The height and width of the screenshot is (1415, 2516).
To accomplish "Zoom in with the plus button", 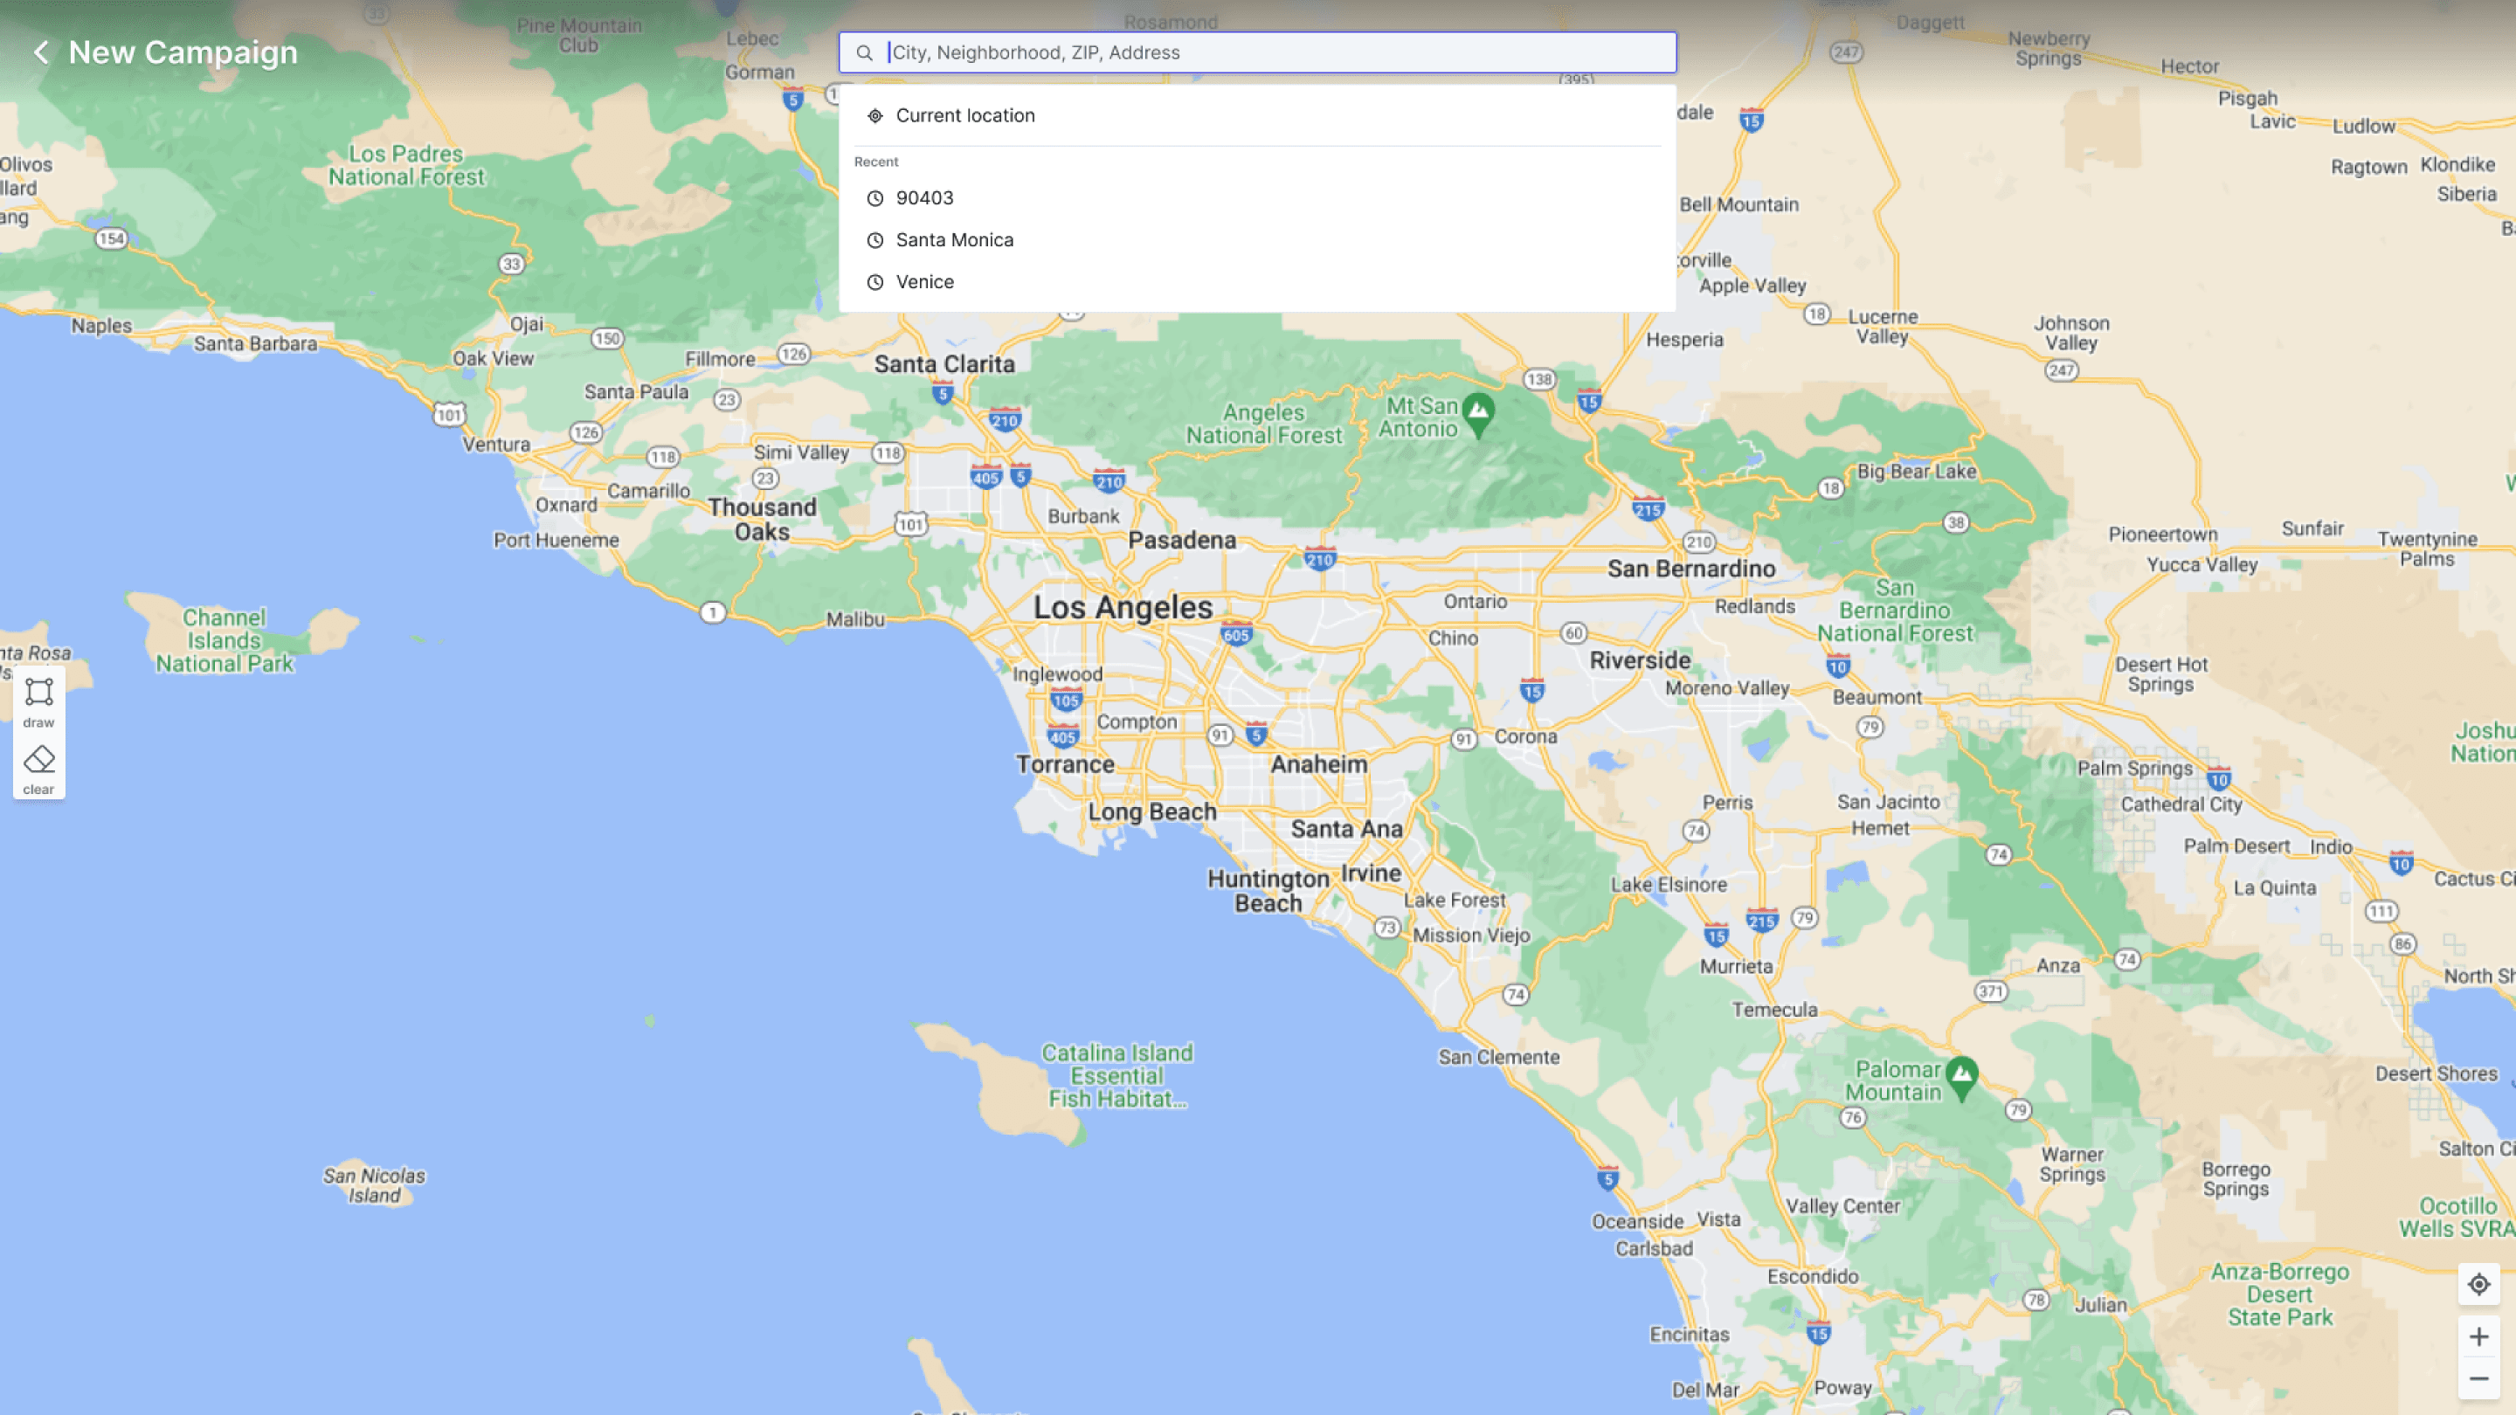I will [x=2479, y=1337].
